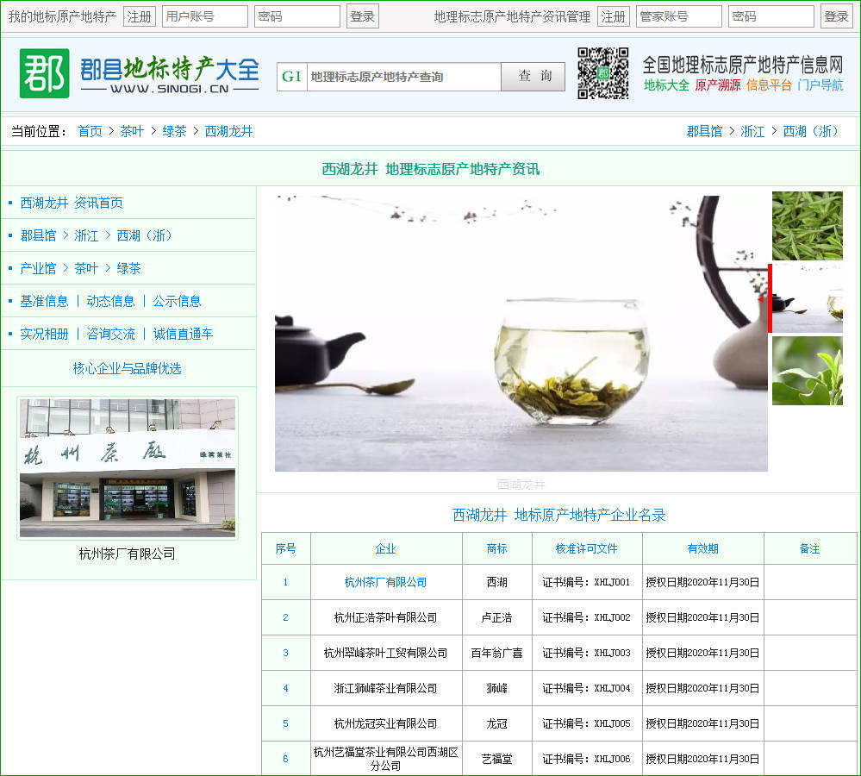Screen dimensions: 861x776
Task: Open the 门户导航 nav link
Action: [x=820, y=85]
